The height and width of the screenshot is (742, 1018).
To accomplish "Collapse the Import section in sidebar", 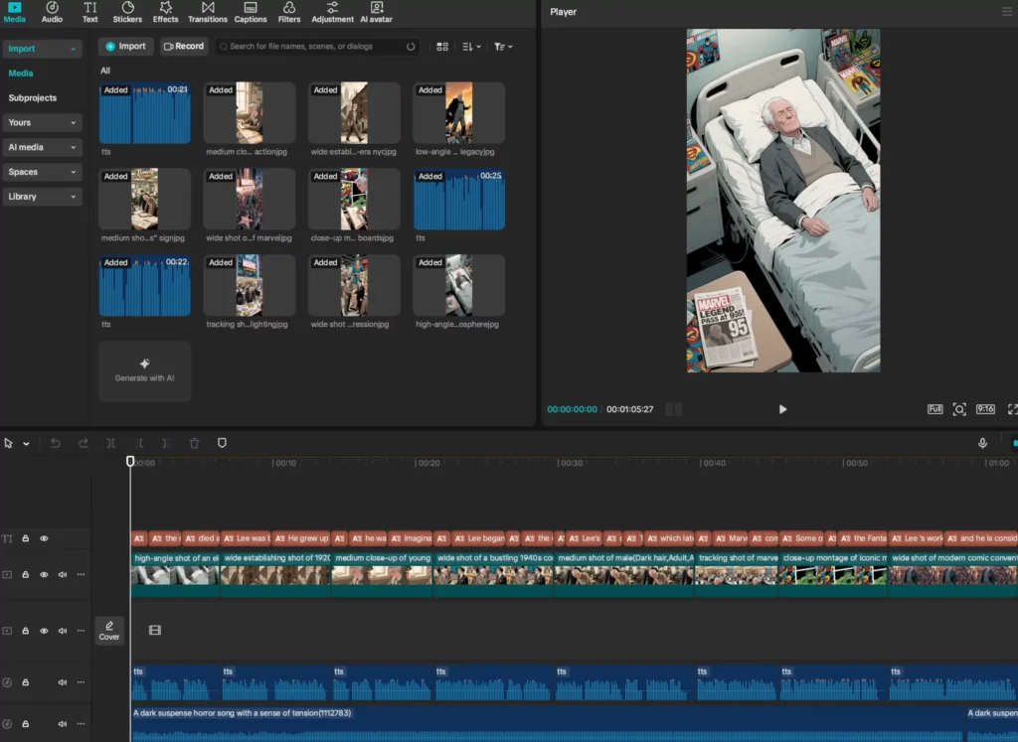I will [x=42, y=49].
